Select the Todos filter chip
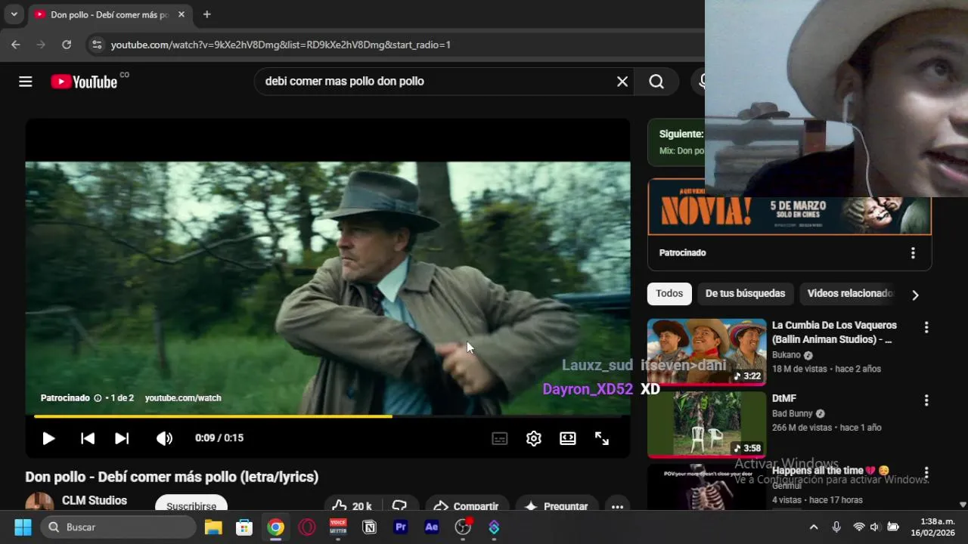 tap(669, 294)
